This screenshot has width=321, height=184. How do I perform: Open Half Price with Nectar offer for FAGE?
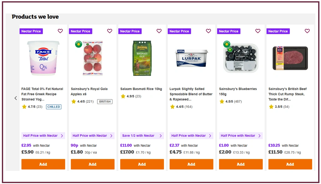tap(43, 136)
